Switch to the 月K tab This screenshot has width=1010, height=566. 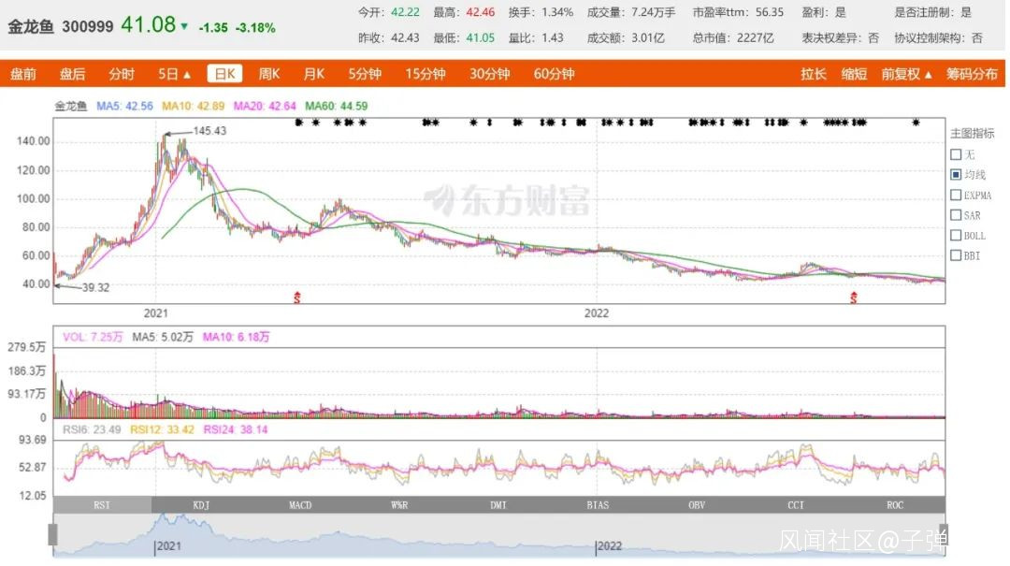313,74
